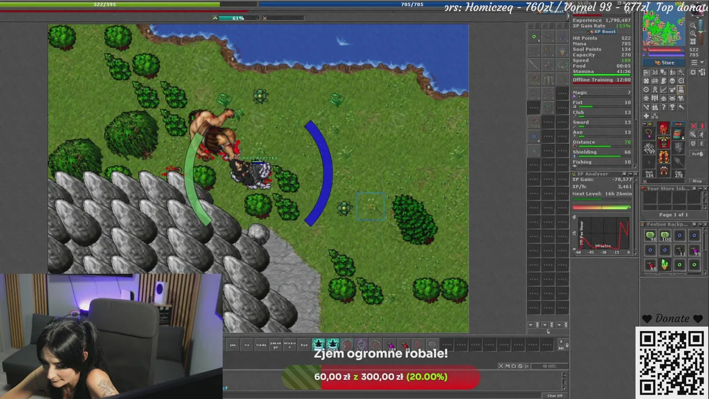Open the menu dropdown beside Store

point(697,63)
